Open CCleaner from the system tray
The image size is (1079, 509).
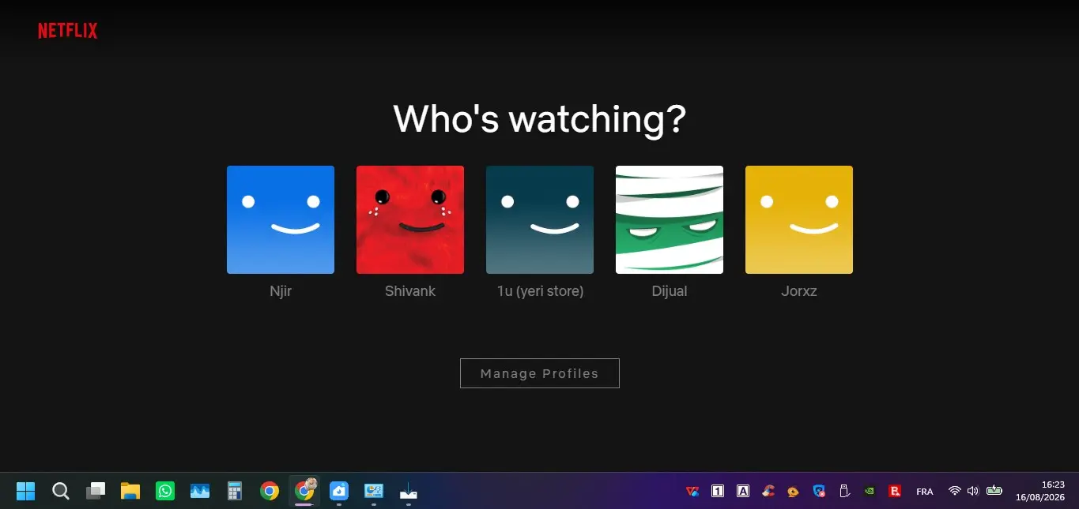[x=768, y=491]
